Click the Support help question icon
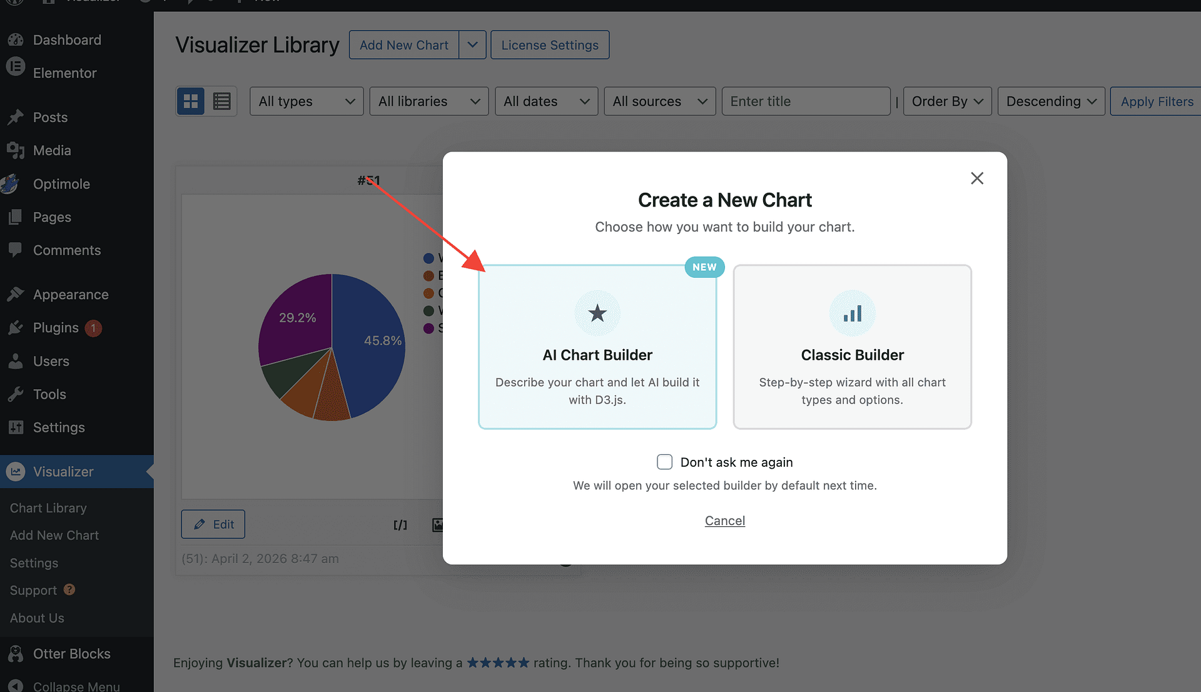 tap(69, 589)
